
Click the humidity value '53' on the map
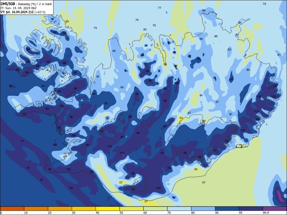[x=181, y=118]
